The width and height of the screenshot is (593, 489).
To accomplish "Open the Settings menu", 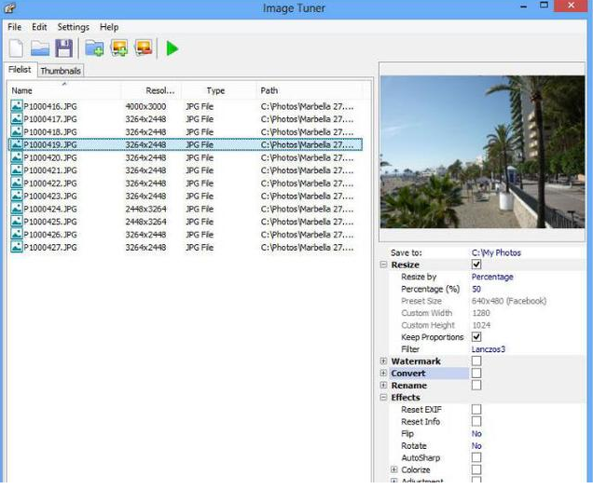I will [x=73, y=27].
